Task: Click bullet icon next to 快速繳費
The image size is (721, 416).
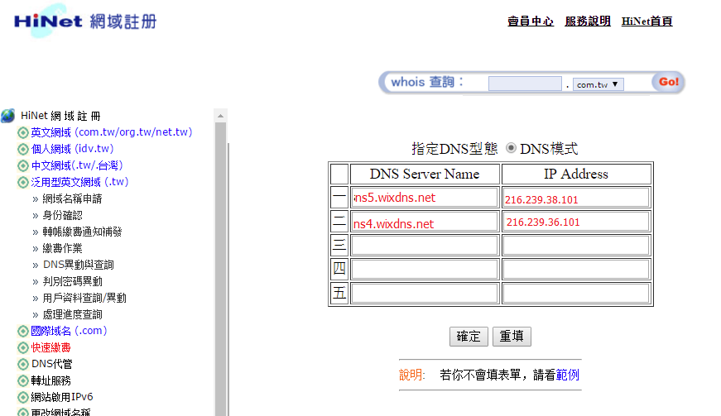Action: point(23,347)
